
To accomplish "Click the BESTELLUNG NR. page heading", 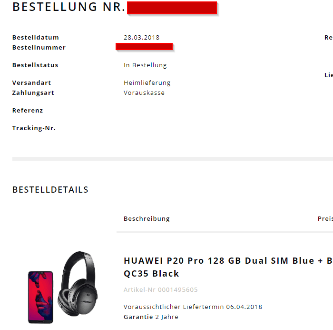I will [x=69, y=7].
